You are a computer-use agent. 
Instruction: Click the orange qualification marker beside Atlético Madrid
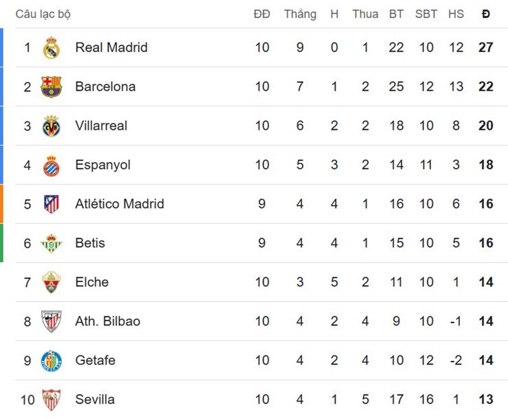[1, 204]
